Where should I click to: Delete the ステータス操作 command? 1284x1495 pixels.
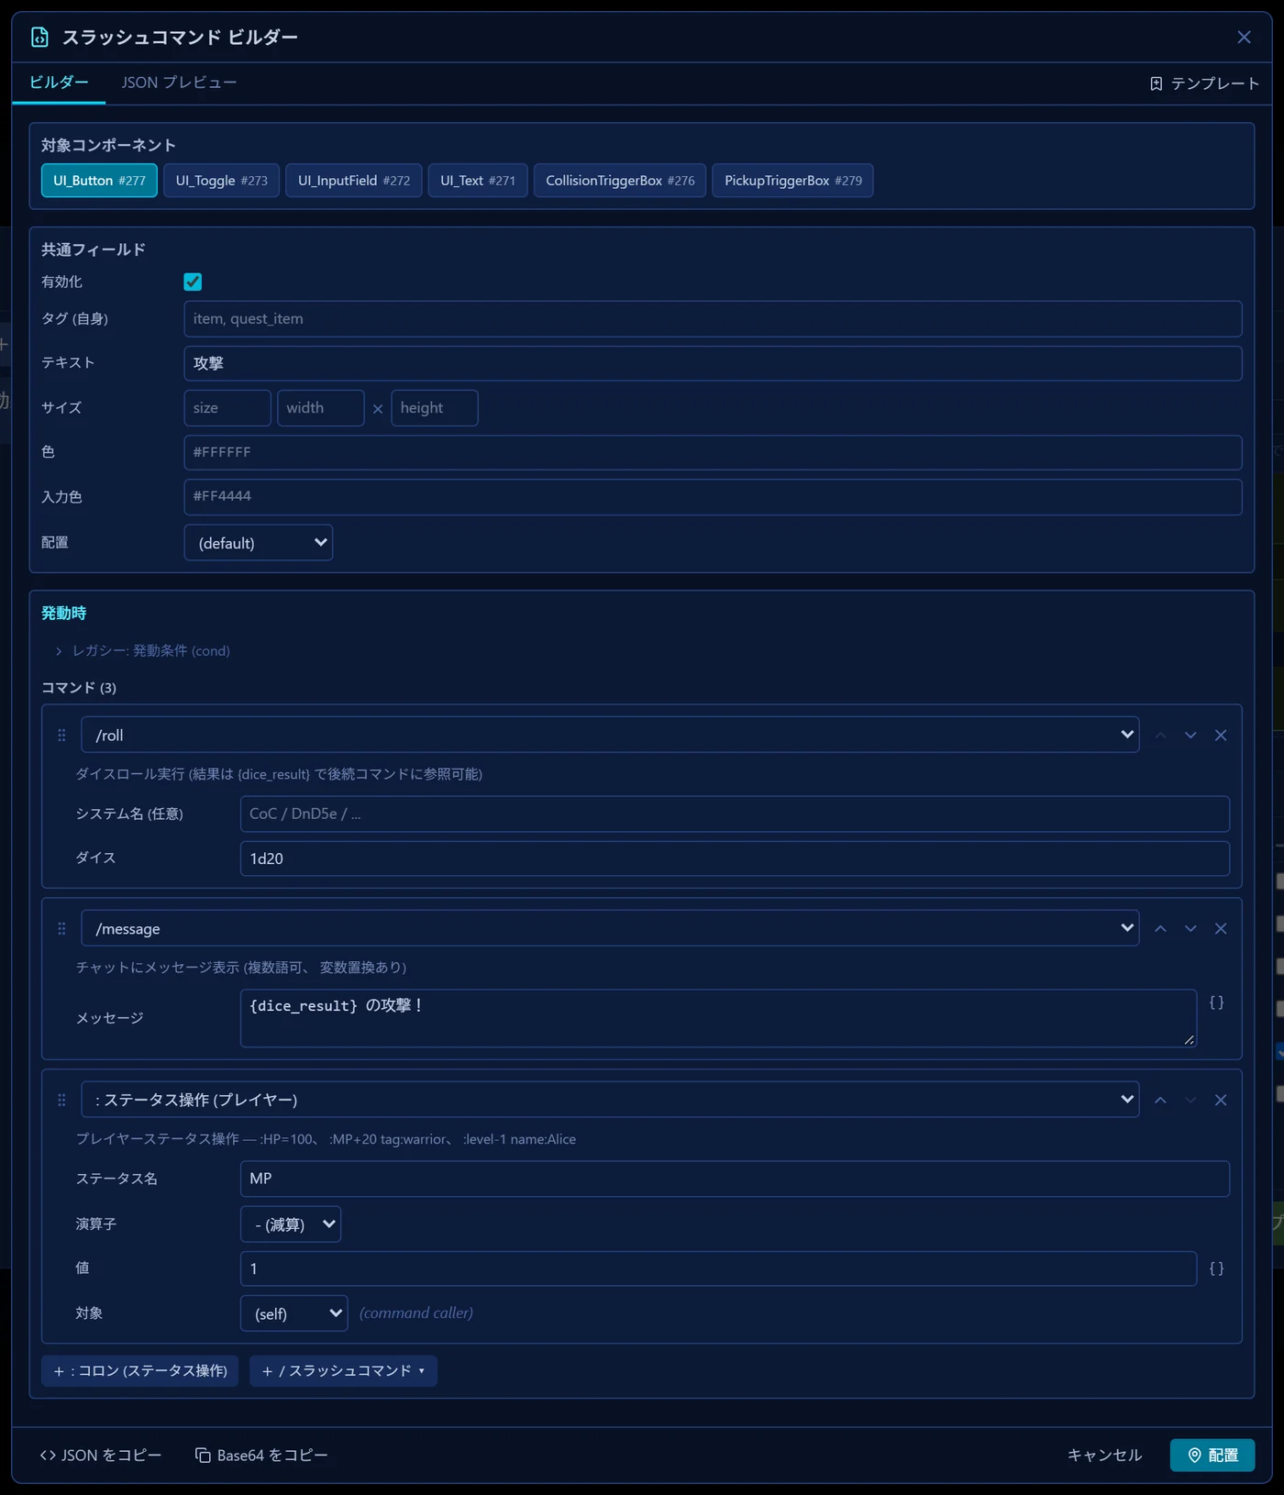(1221, 1101)
